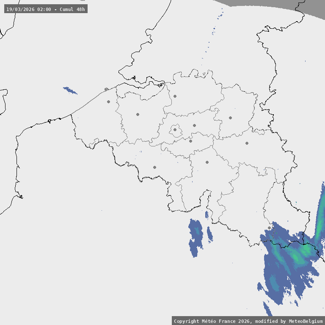325x325 pixels.
Task: Click the Brussels city marker dot
Action: tap(175, 130)
